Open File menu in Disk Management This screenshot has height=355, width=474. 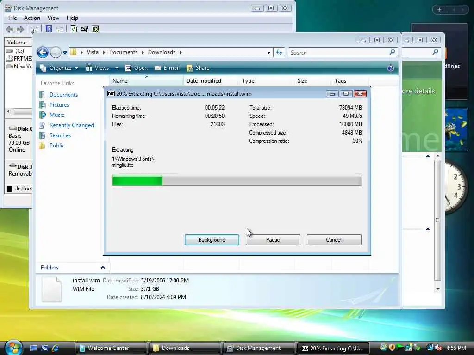12,18
